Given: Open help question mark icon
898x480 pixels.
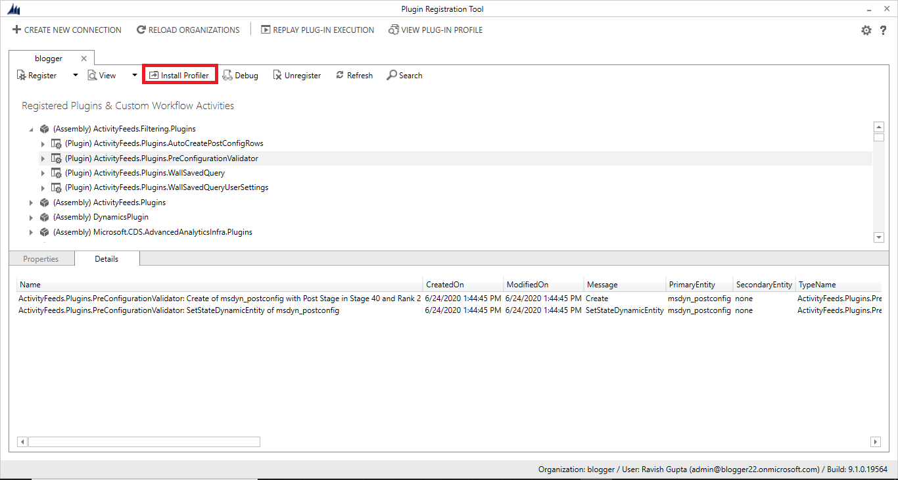Looking at the screenshot, I should click(x=884, y=30).
